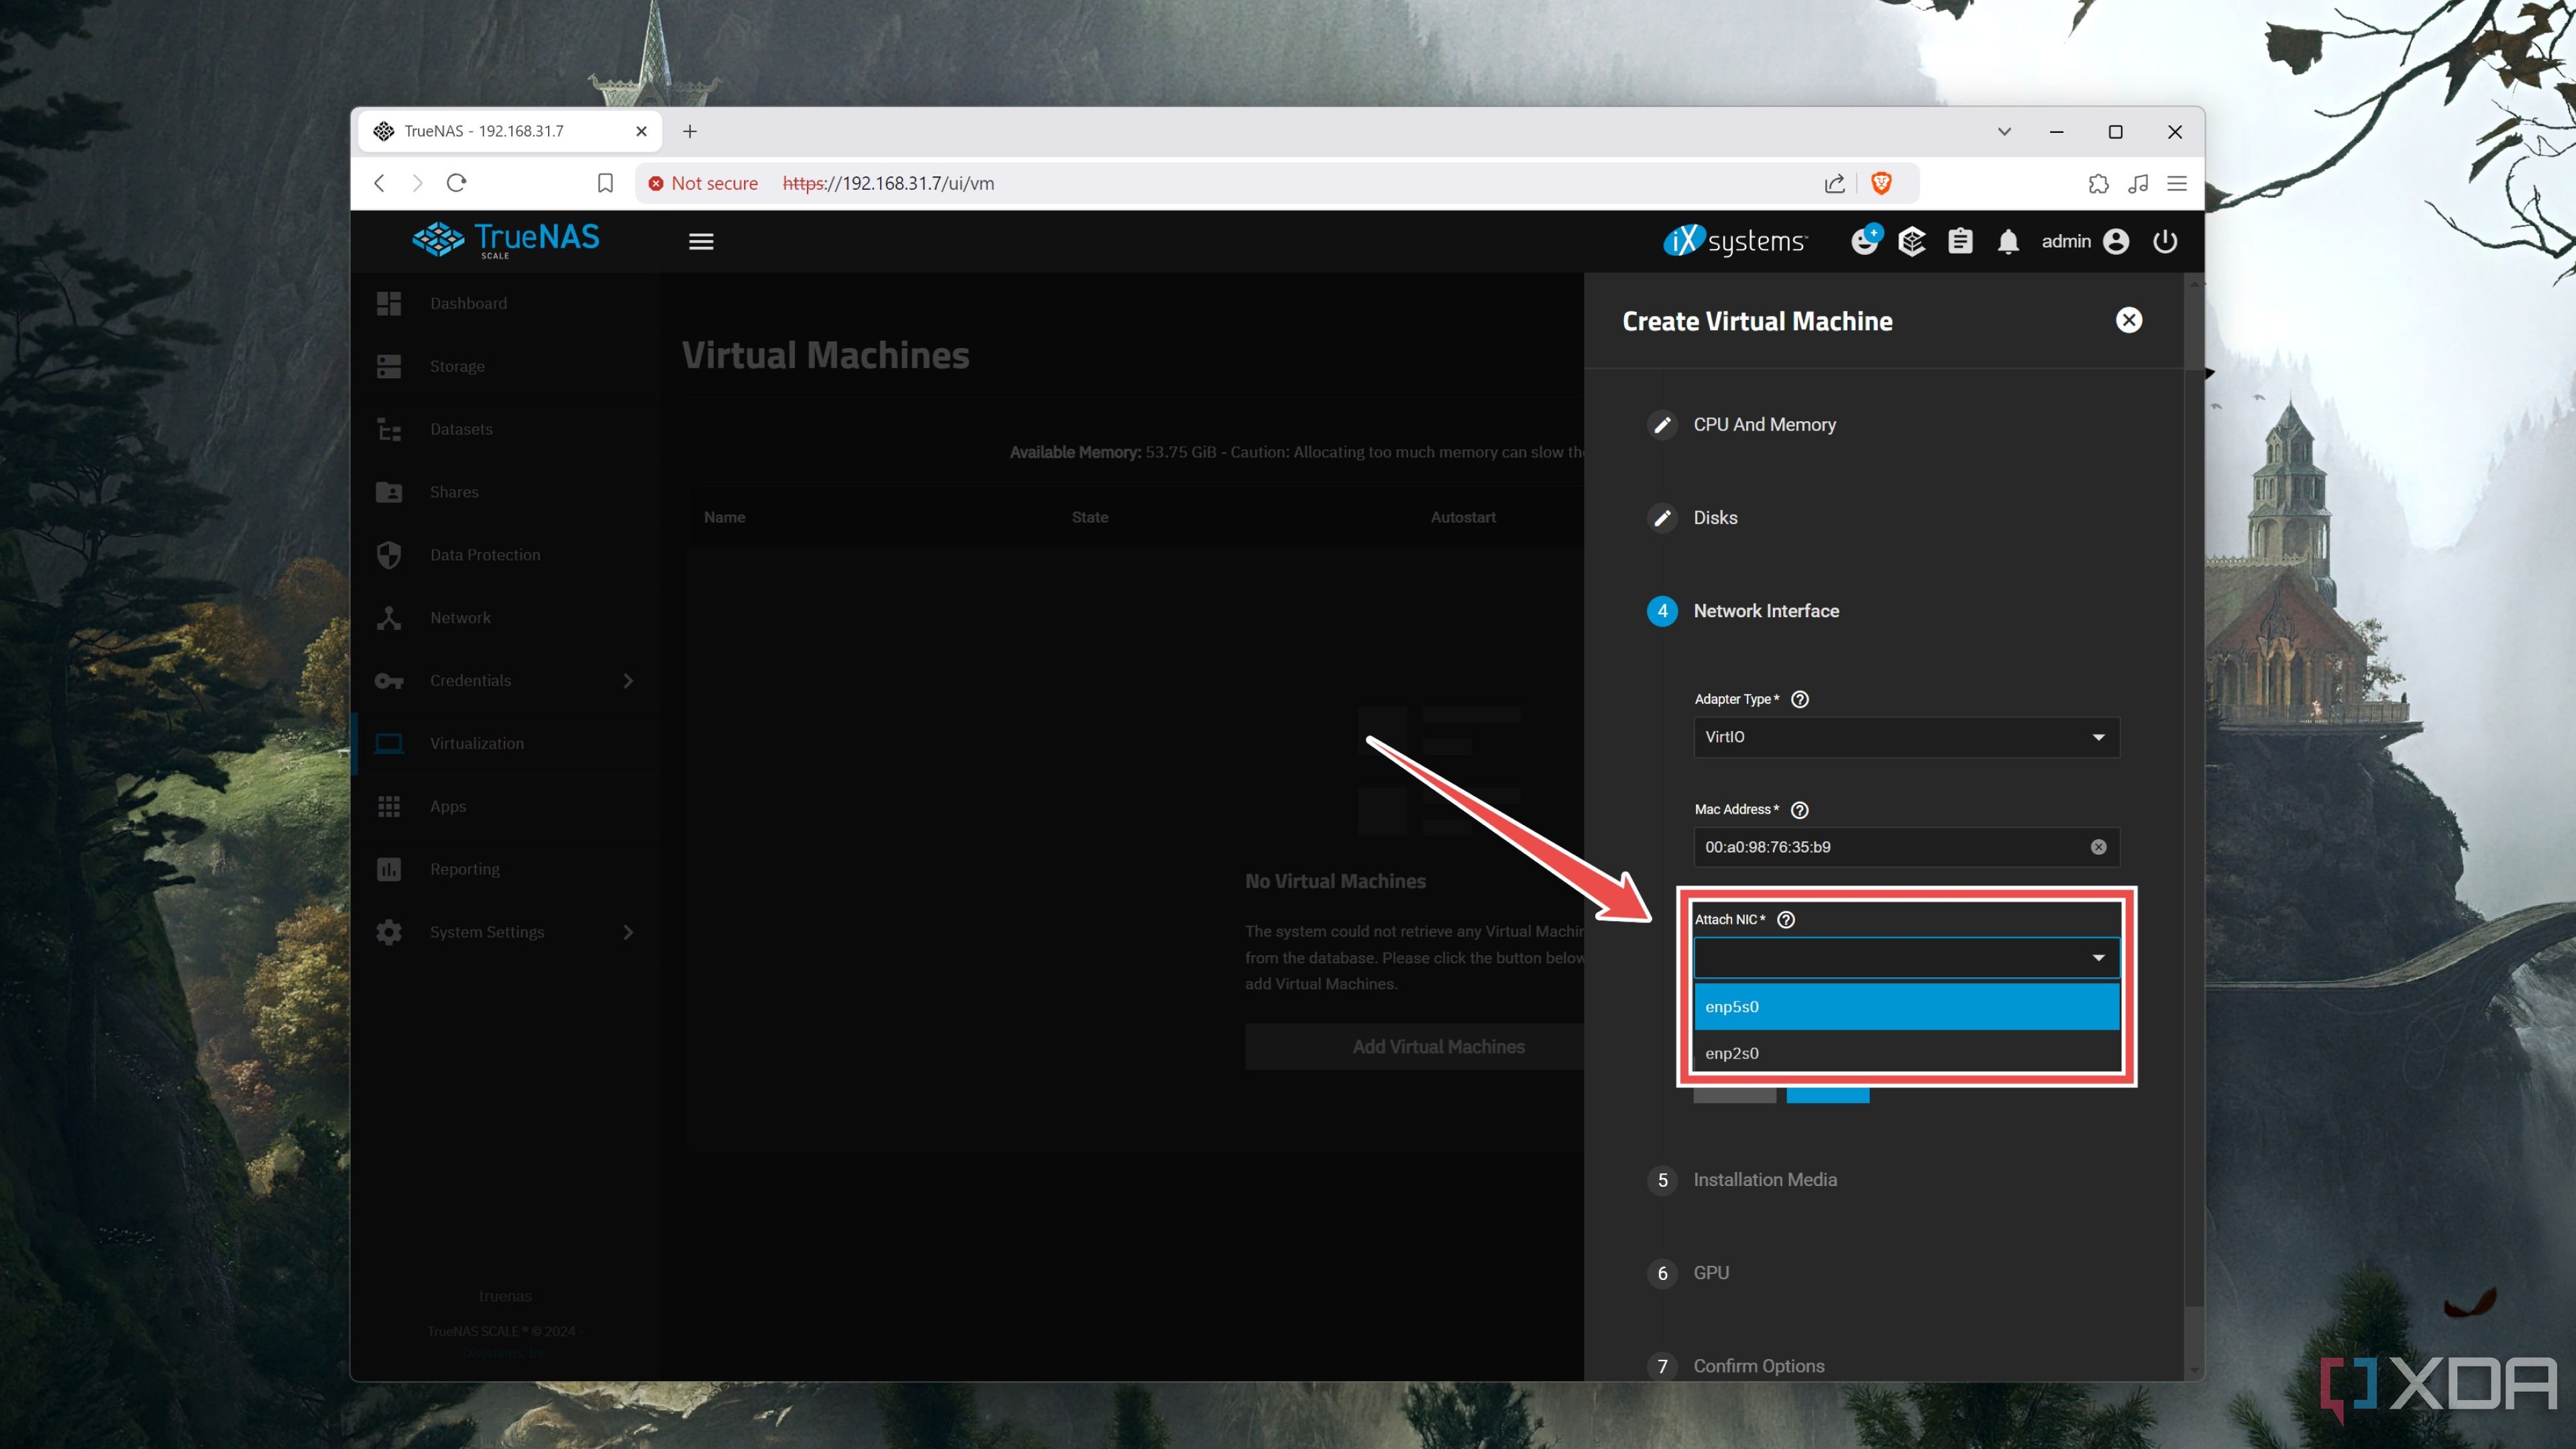
Task: Click the Virtualization sidebar icon
Action: coord(391,741)
